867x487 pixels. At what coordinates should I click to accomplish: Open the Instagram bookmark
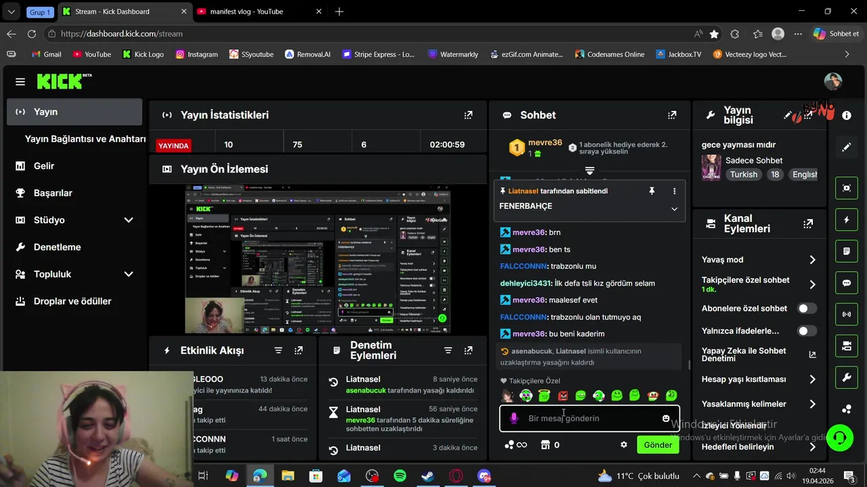(x=196, y=54)
